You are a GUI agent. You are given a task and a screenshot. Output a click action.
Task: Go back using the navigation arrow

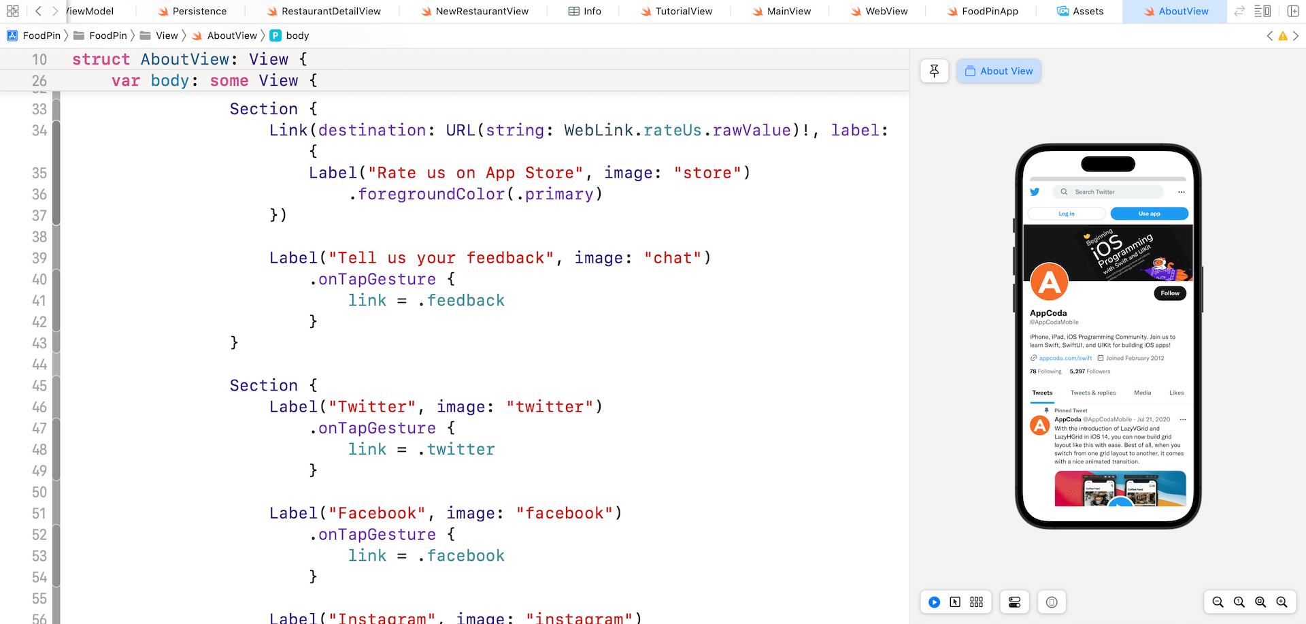pos(37,11)
